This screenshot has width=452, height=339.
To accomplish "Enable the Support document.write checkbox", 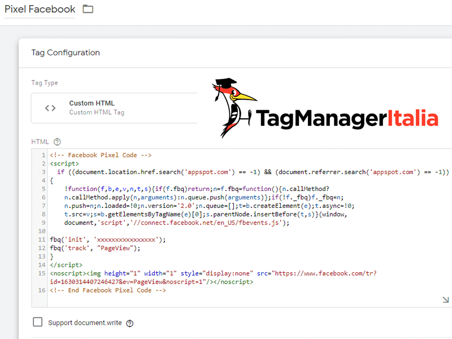I will tap(37, 322).
